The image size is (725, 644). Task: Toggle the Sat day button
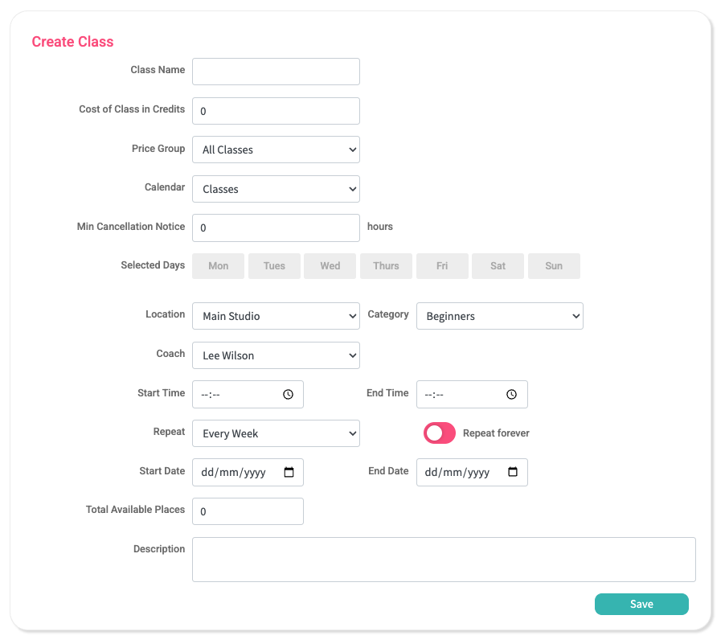coord(498,266)
